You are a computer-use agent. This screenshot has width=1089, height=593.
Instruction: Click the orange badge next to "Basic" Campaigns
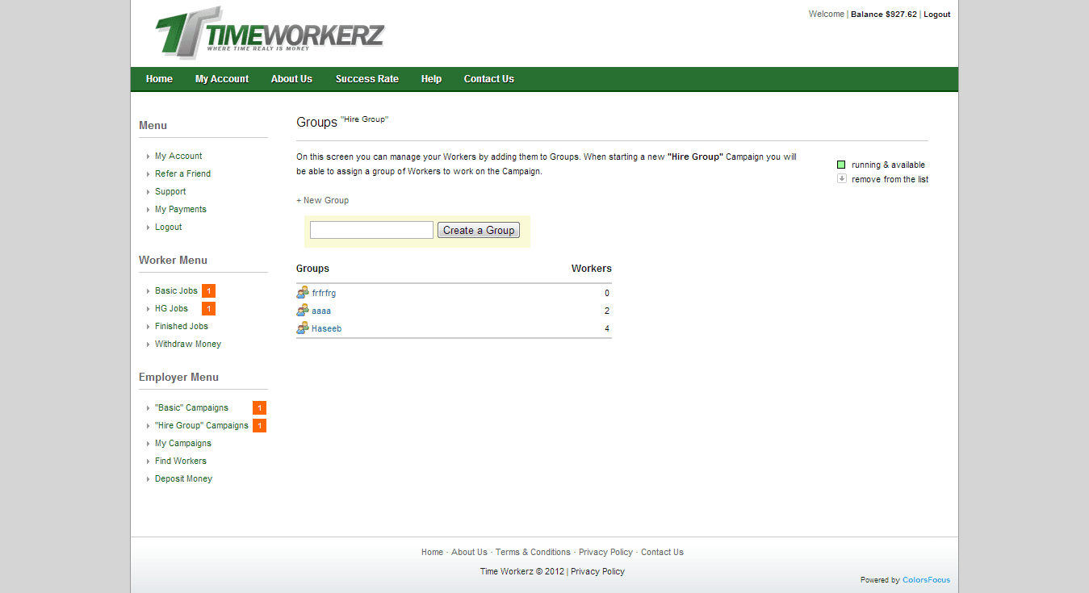(259, 408)
